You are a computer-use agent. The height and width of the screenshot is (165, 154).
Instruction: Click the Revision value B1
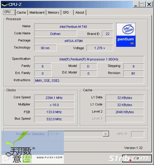coord(133,73)
